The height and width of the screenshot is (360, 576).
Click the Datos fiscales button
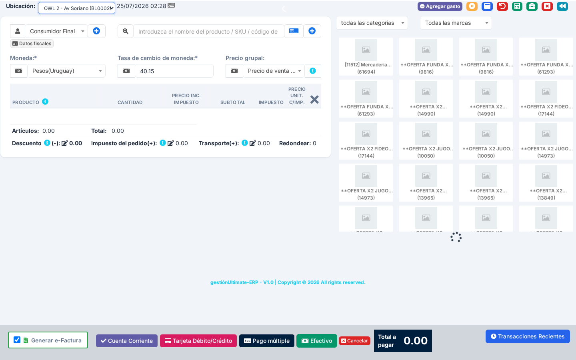click(32, 44)
